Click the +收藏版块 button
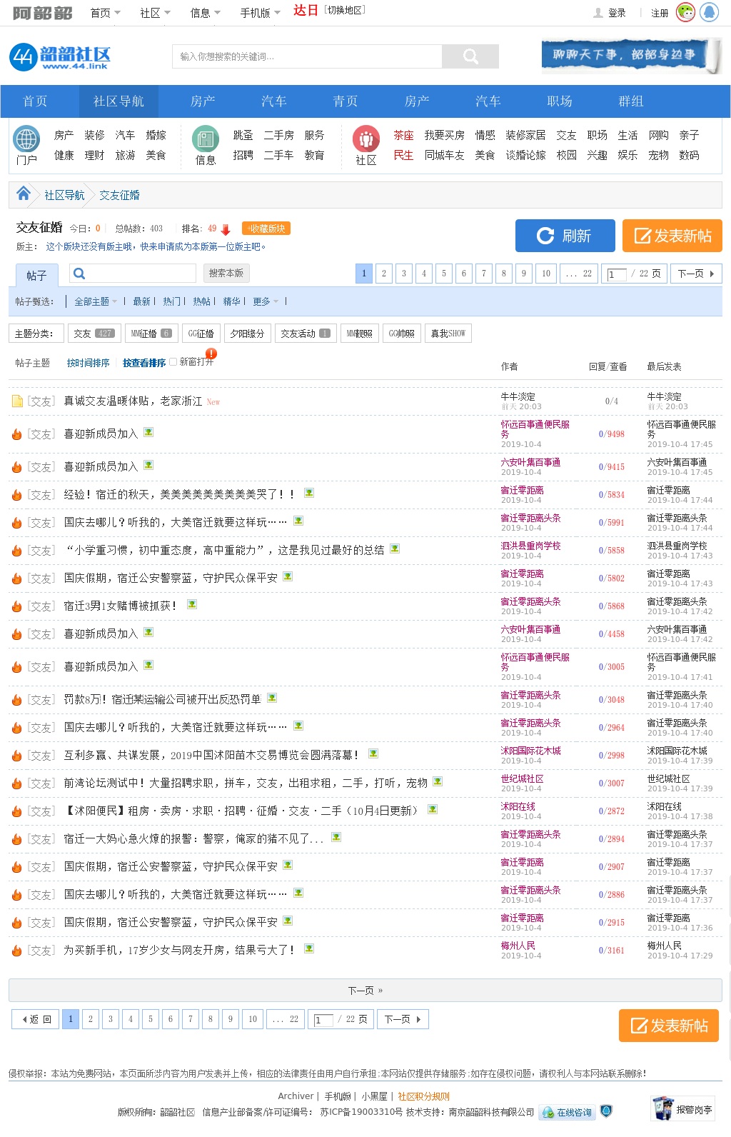Screen dimensions: 731x1137 point(266,229)
